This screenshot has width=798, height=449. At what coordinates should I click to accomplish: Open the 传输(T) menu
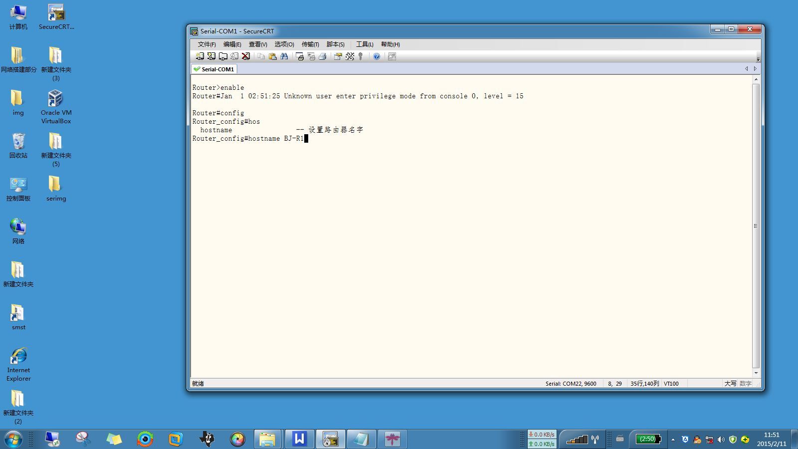click(x=310, y=44)
